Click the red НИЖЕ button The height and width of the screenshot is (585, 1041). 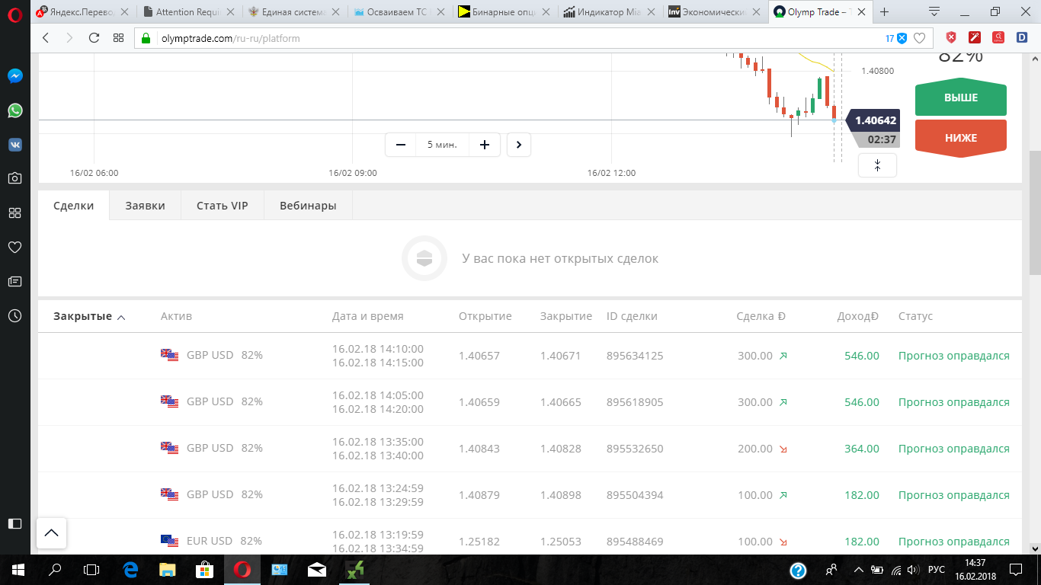tap(961, 139)
